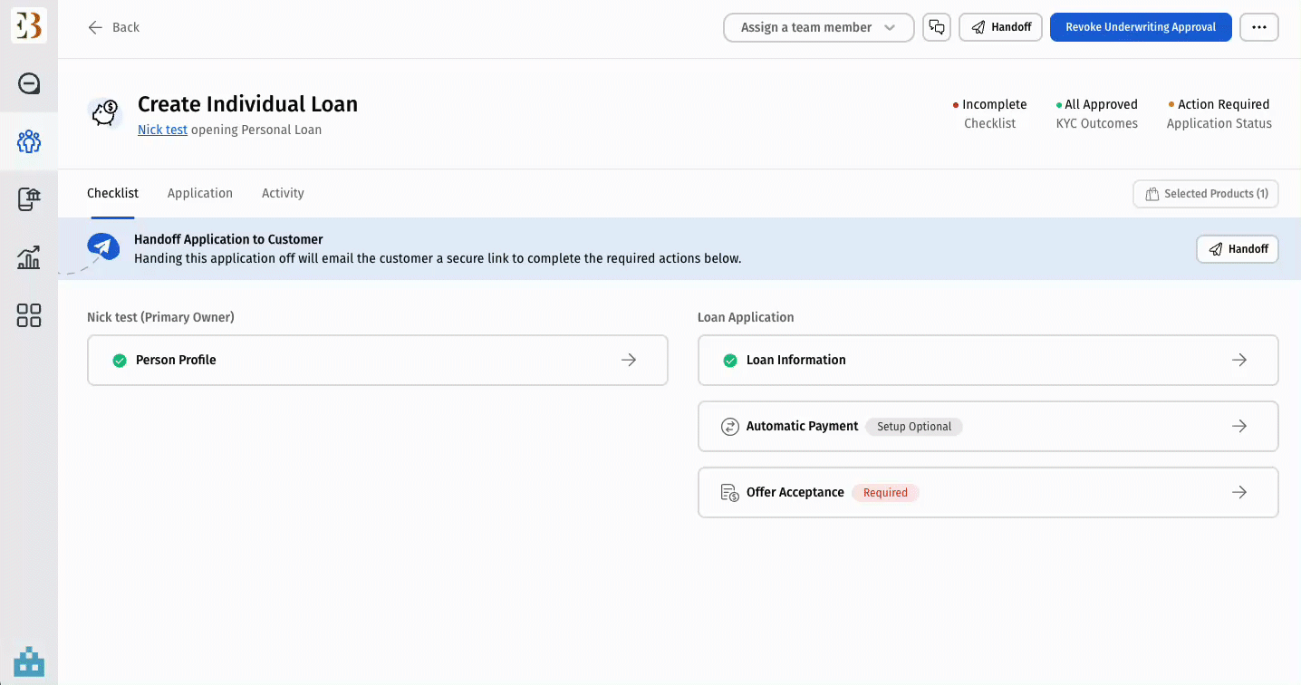Click Handoff button in the blue banner
Image resolution: width=1301 pixels, height=685 pixels.
click(1237, 249)
